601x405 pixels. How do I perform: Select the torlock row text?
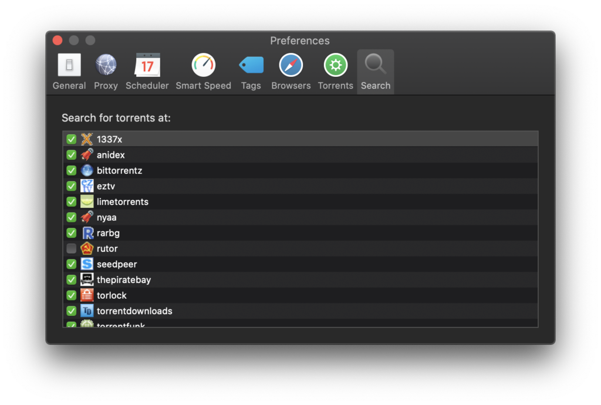click(x=112, y=295)
